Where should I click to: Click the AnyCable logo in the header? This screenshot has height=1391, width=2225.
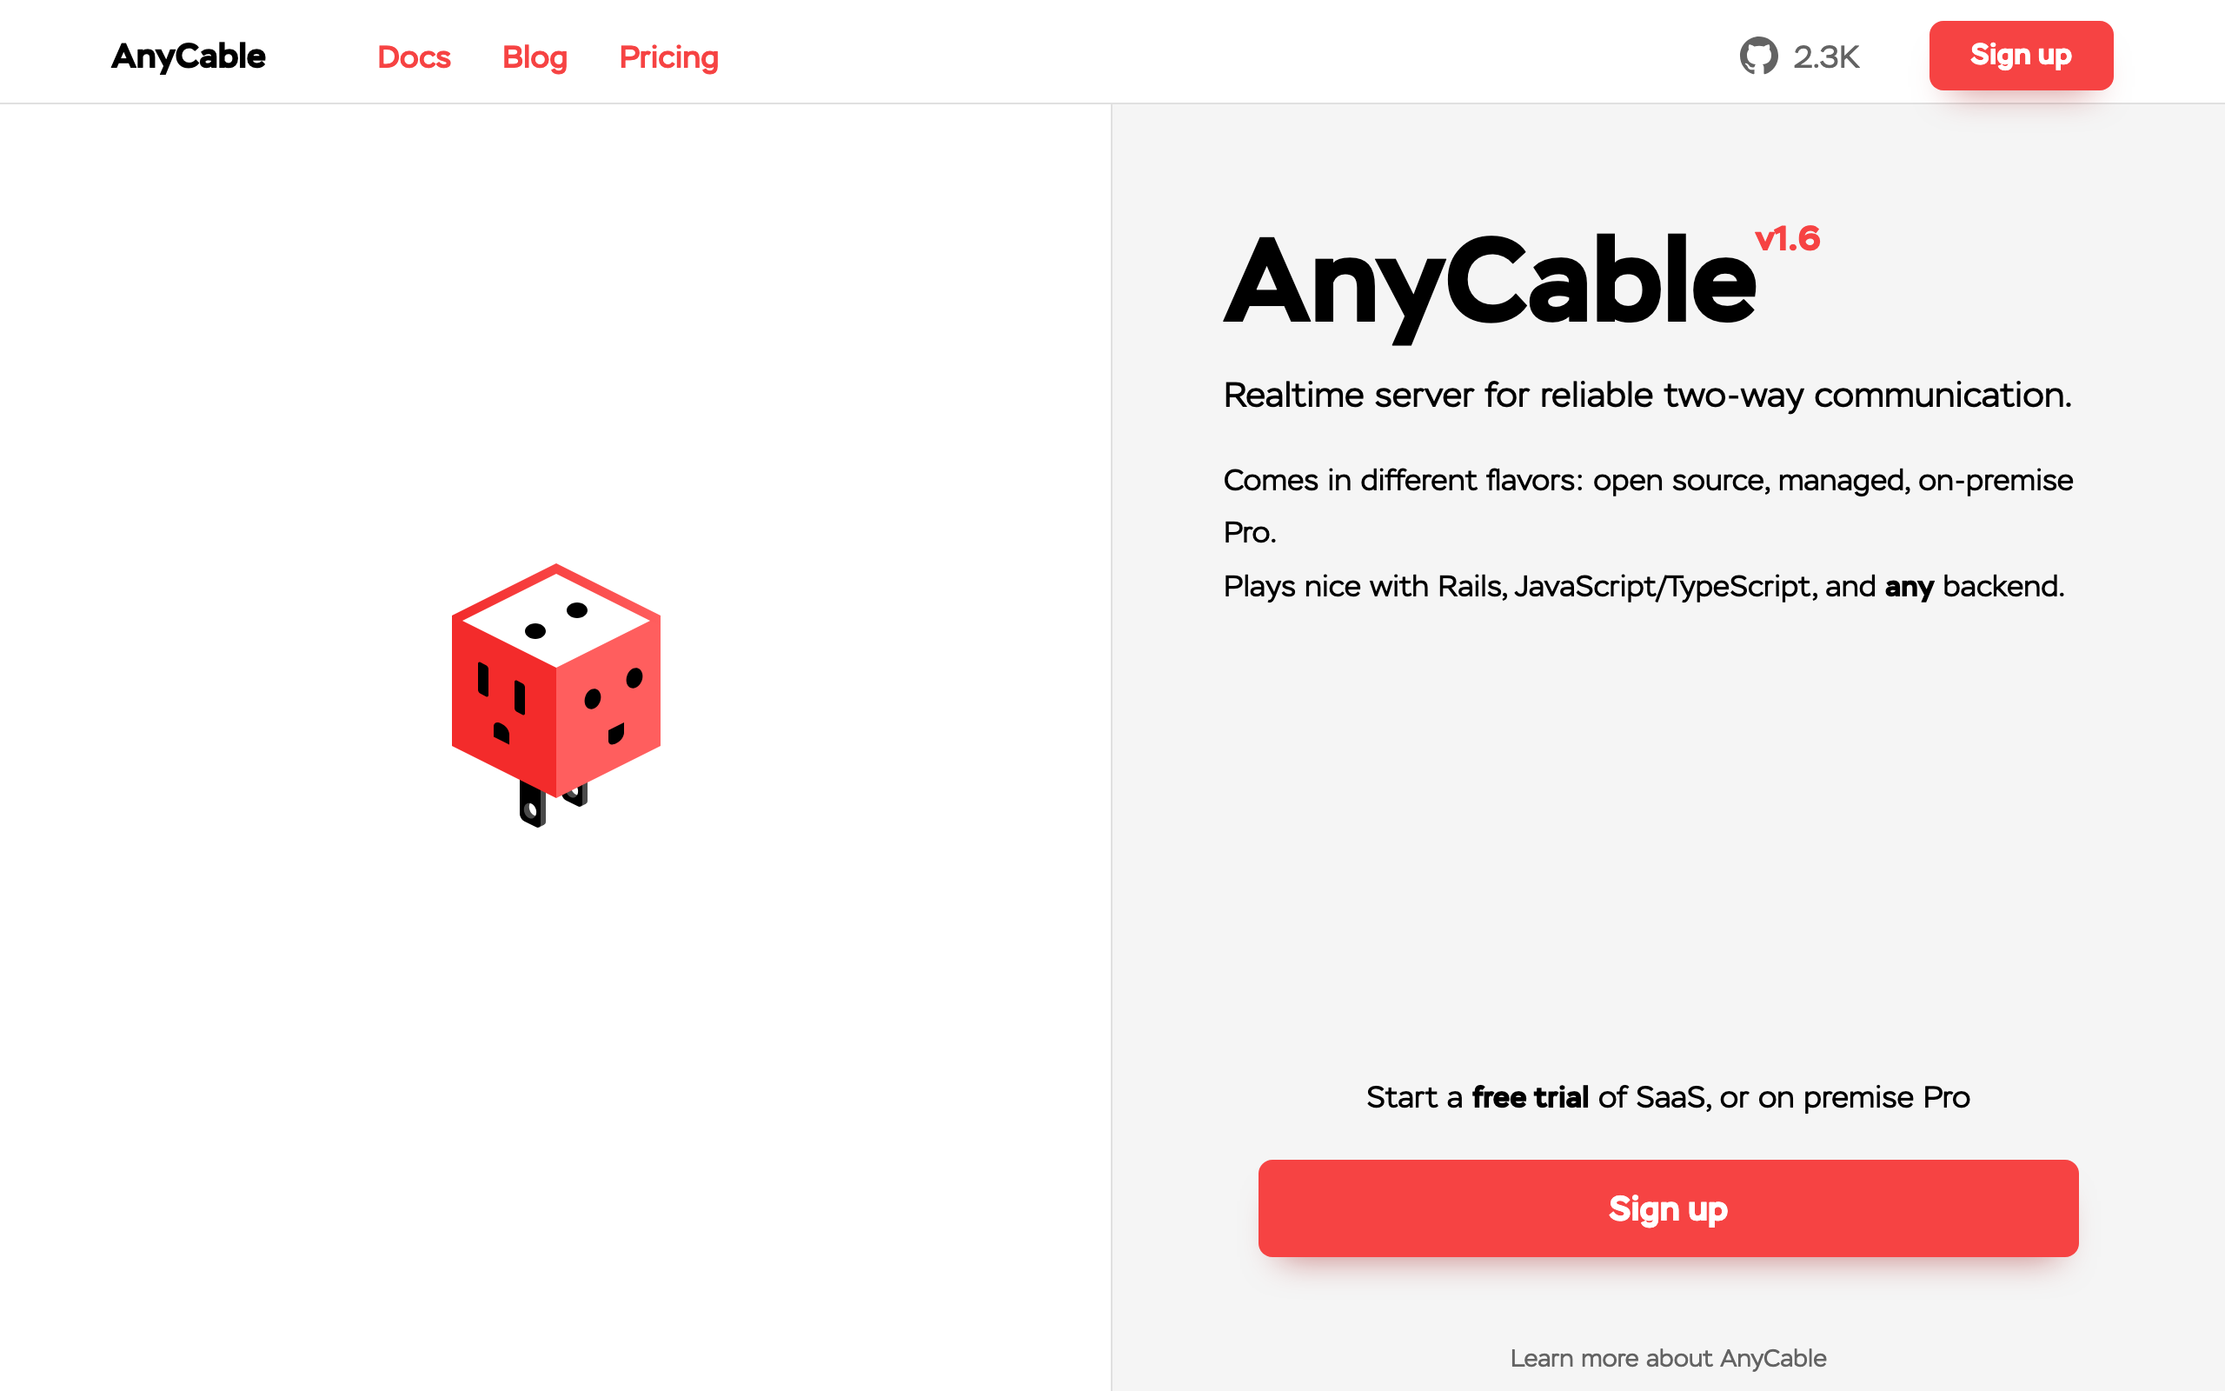click(x=188, y=57)
